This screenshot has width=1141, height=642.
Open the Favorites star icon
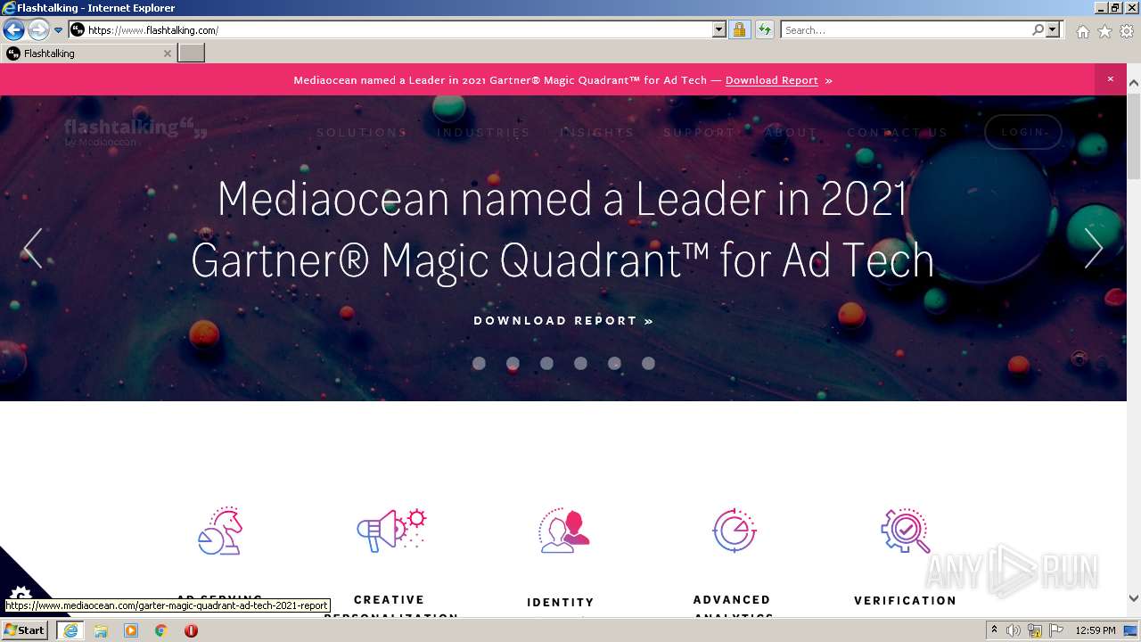point(1104,31)
